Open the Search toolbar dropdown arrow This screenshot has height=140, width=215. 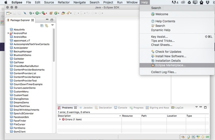click(71, 13)
